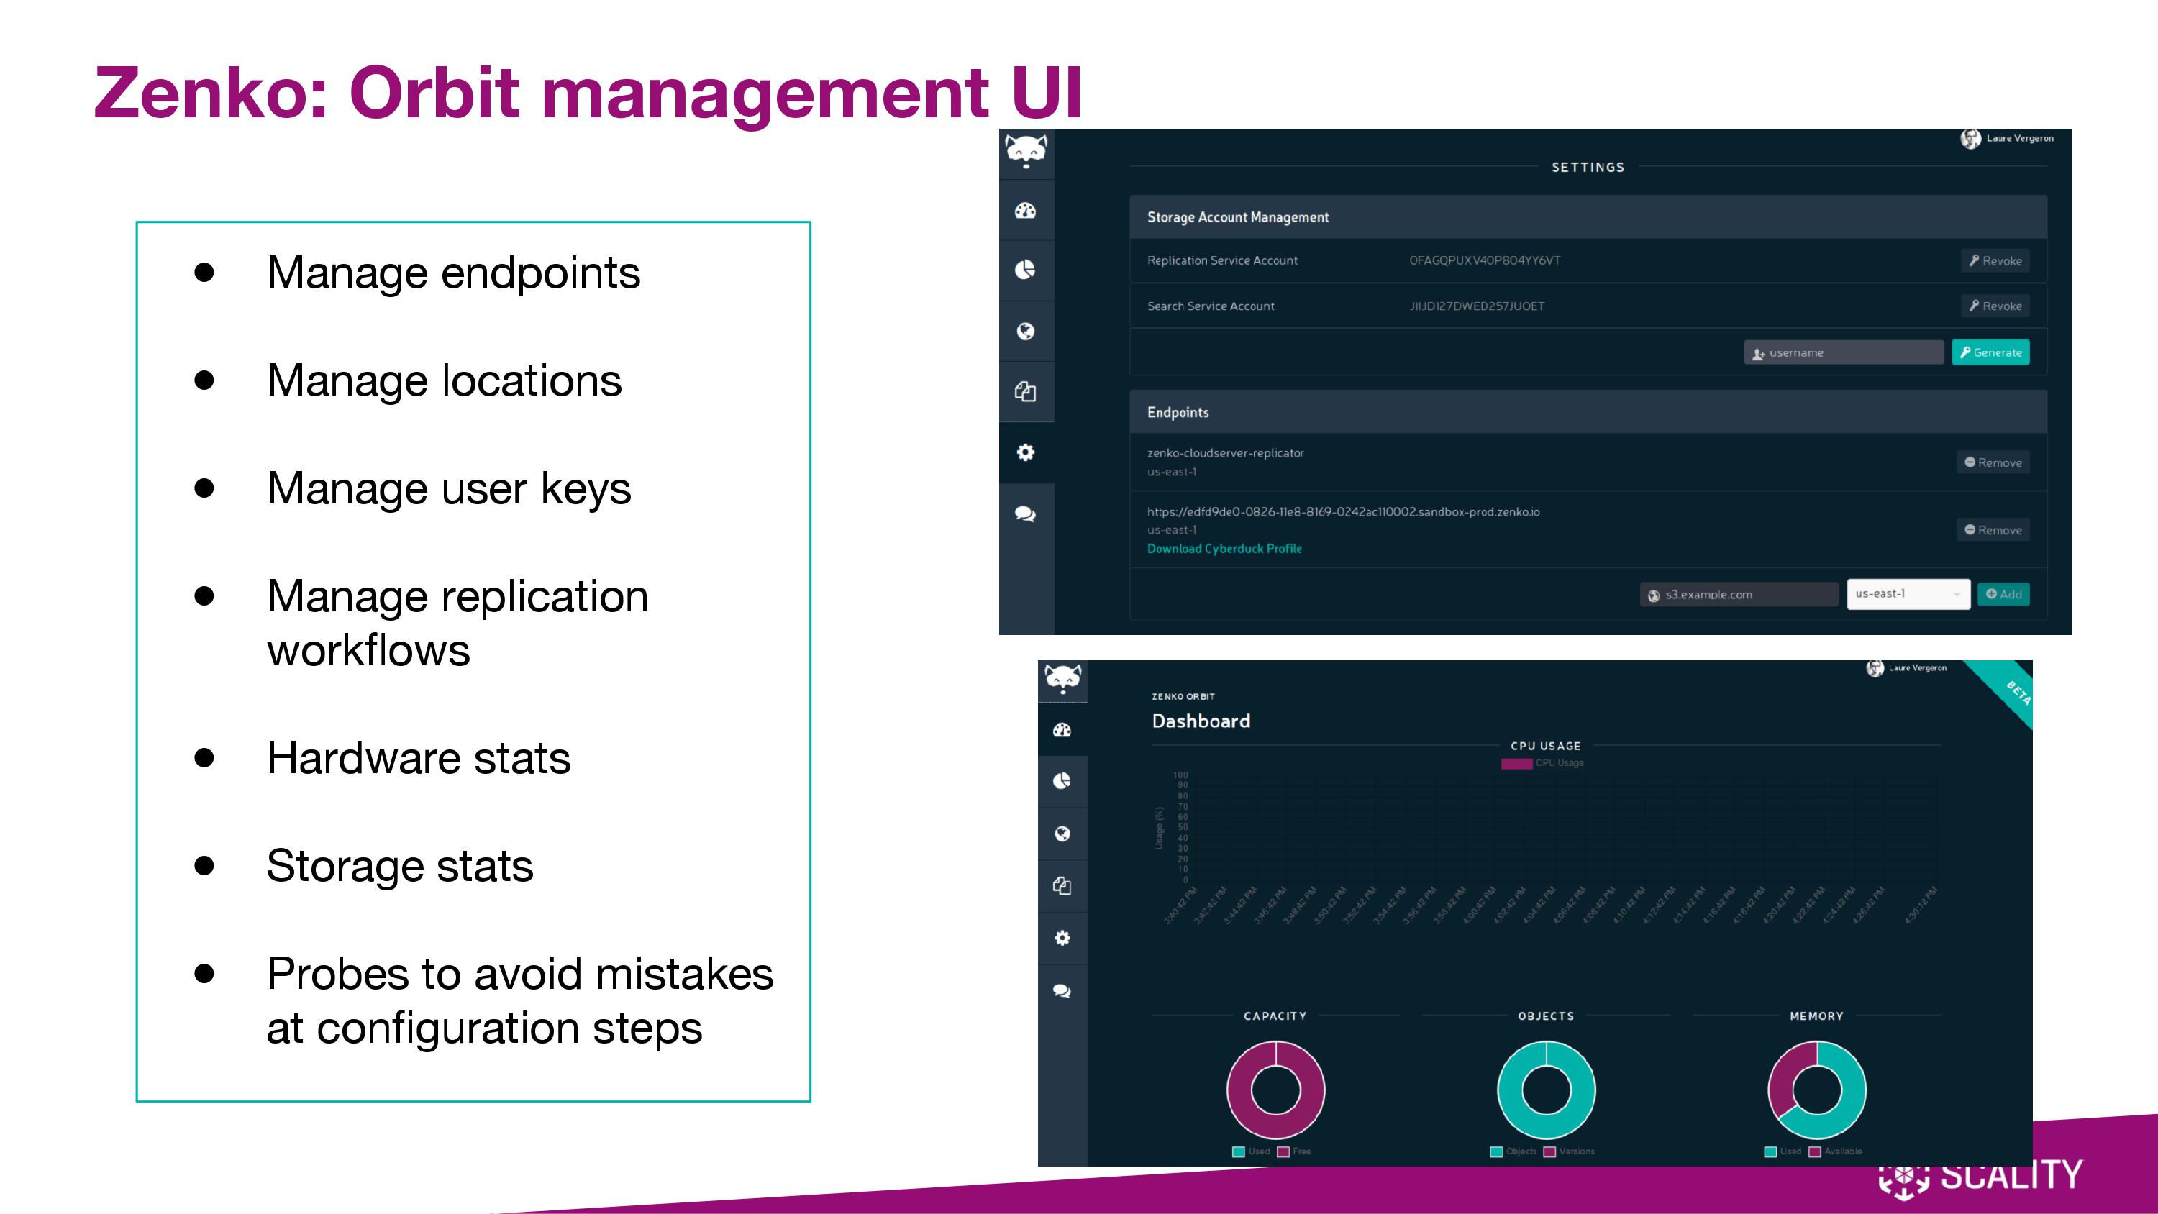The image size is (2158, 1214).
Task: Select the gauge icon in Dashboard sidebar
Action: coord(1062,730)
